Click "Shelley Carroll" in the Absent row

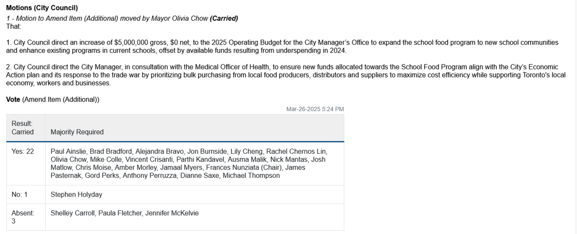click(71, 213)
